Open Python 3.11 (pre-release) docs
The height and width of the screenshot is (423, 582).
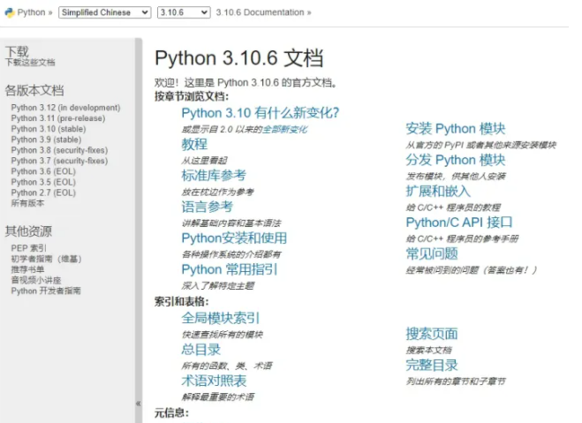[x=58, y=118]
